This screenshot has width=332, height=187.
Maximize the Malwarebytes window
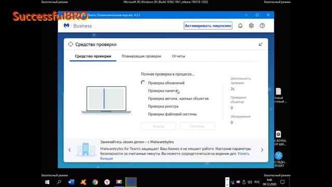point(257,15)
